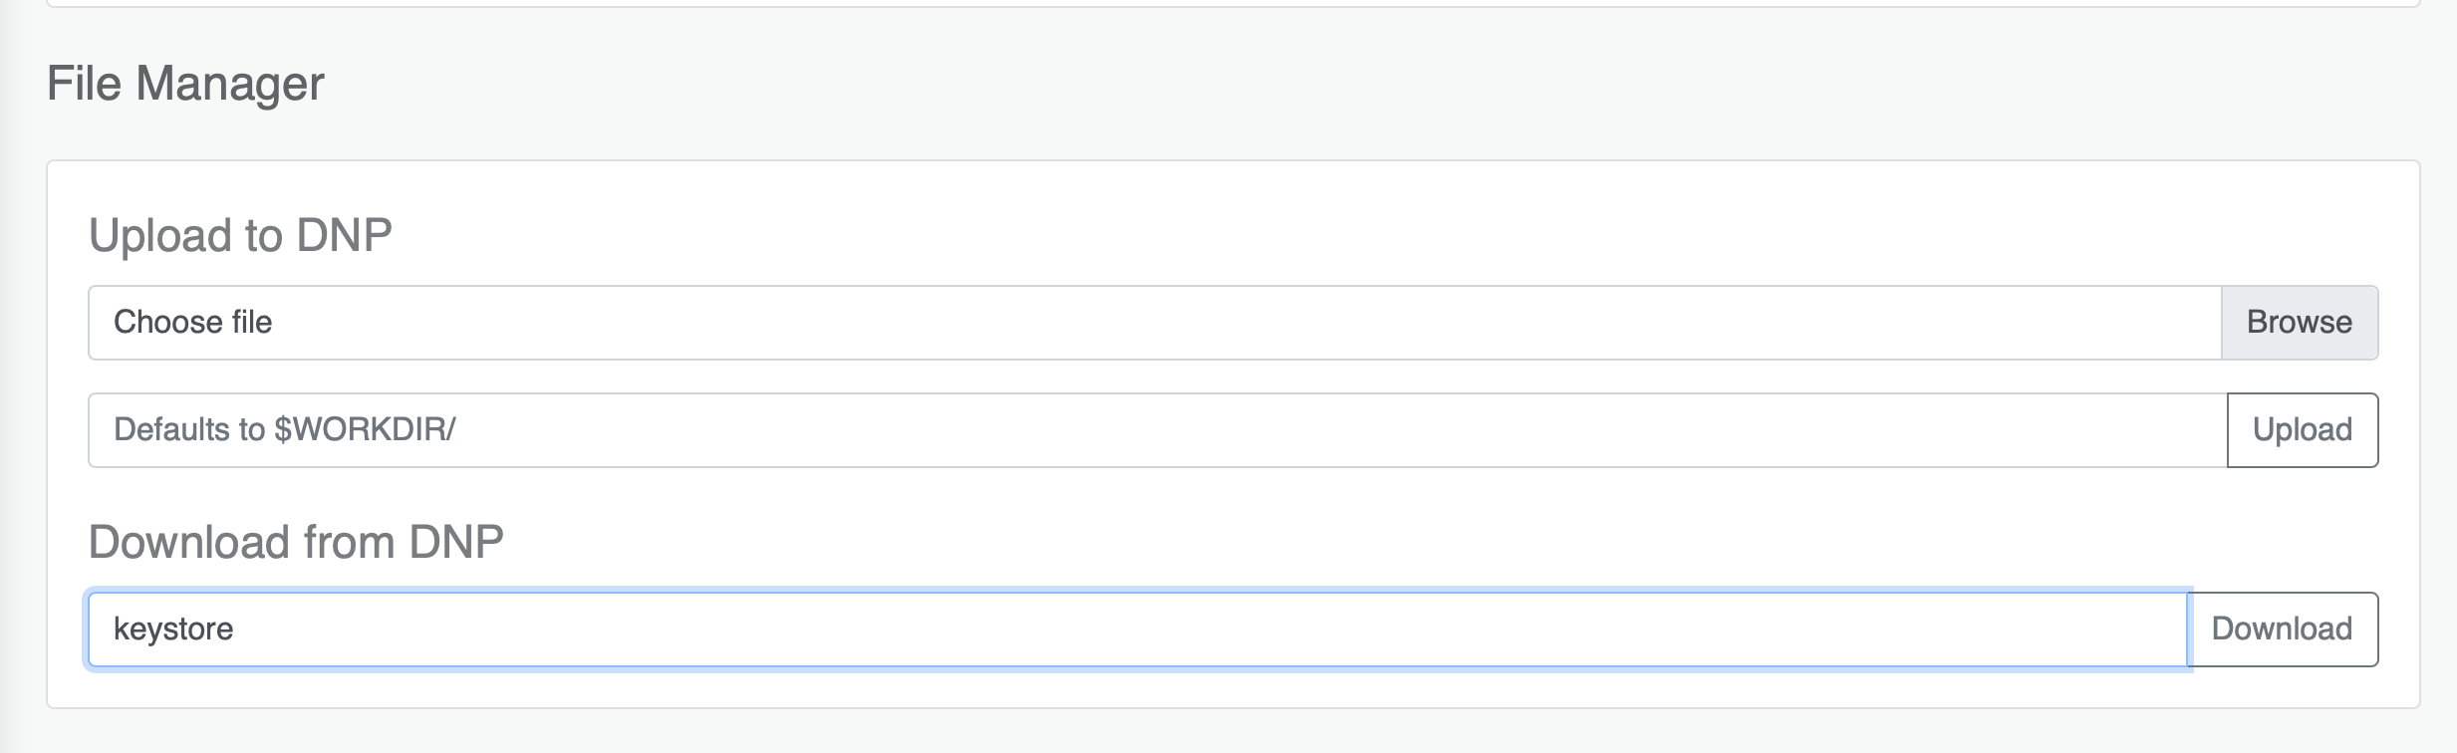Download keystore from the DNP
Image resolution: width=2457 pixels, height=753 pixels.
coord(2282,629)
